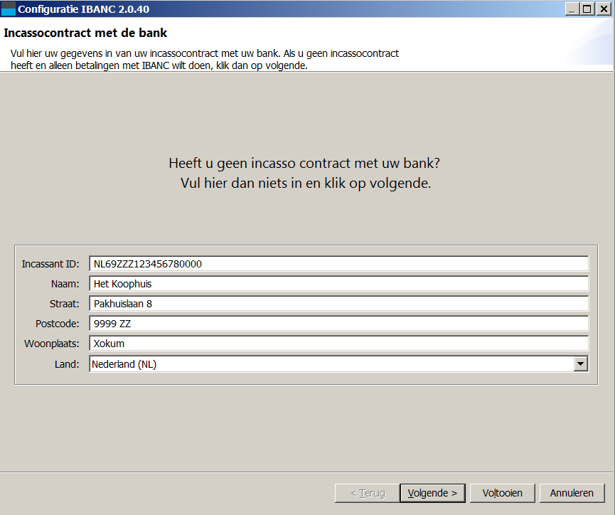Click the Woonplaats label text
Viewport: 615px width, 515px height.
[x=52, y=344]
